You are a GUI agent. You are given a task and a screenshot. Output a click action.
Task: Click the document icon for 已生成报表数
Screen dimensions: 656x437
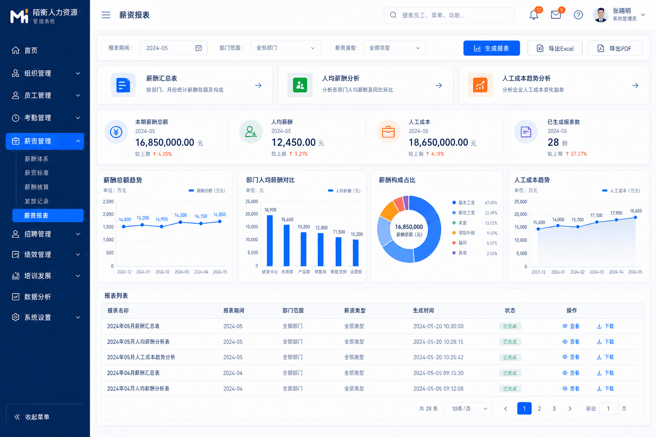[526, 132]
